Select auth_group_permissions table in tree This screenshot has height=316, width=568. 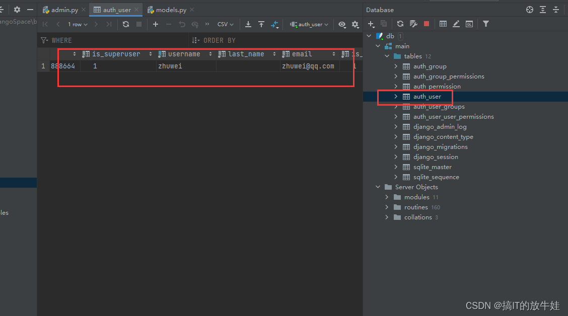[x=449, y=76]
